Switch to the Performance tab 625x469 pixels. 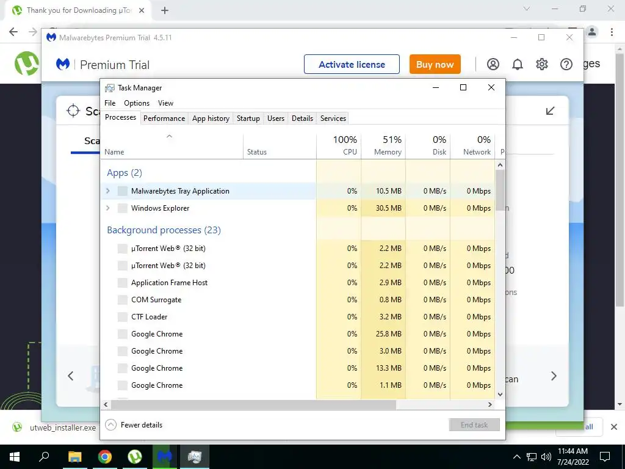[x=164, y=118]
